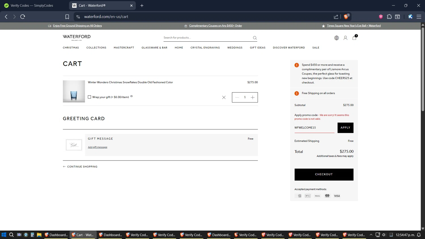The image size is (425, 239).
Task: Click the APPLY promo code button
Action: [345, 128]
